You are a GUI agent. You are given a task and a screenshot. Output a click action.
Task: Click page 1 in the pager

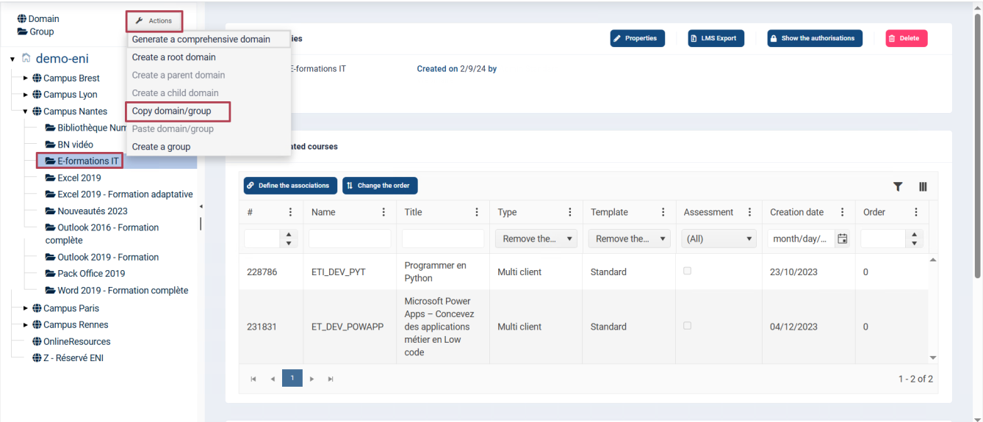[292, 379]
